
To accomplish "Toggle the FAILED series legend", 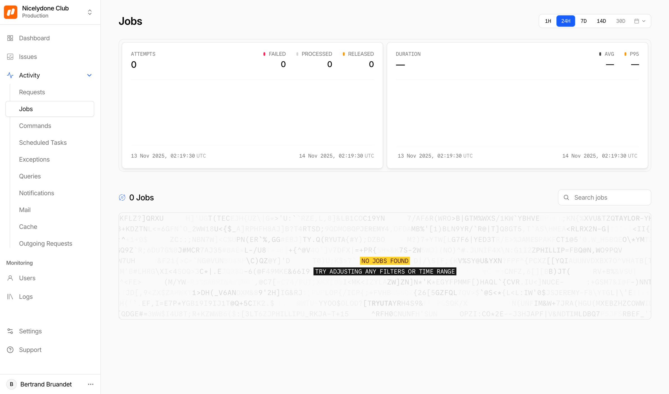I will pos(275,54).
